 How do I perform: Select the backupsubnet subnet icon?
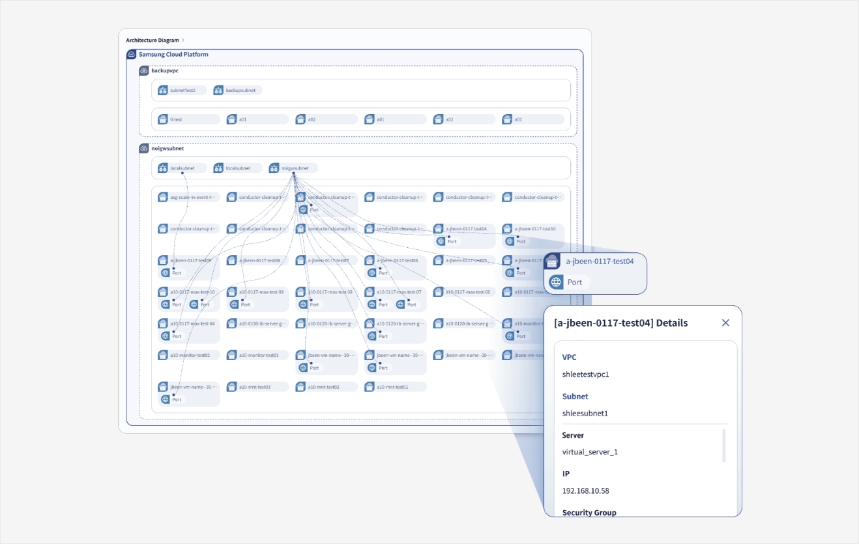click(x=219, y=90)
